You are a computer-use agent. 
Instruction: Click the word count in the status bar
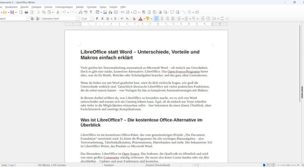[52, 165]
